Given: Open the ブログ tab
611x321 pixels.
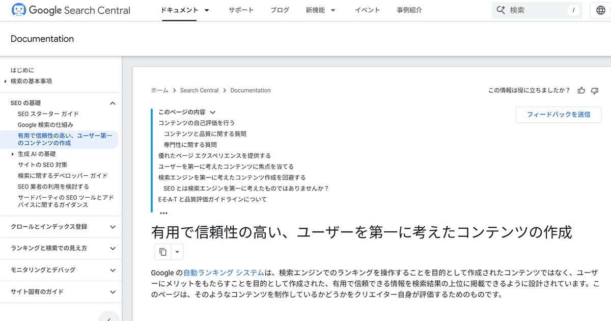Looking at the screenshot, I should pyautogui.click(x=280, y=10).
